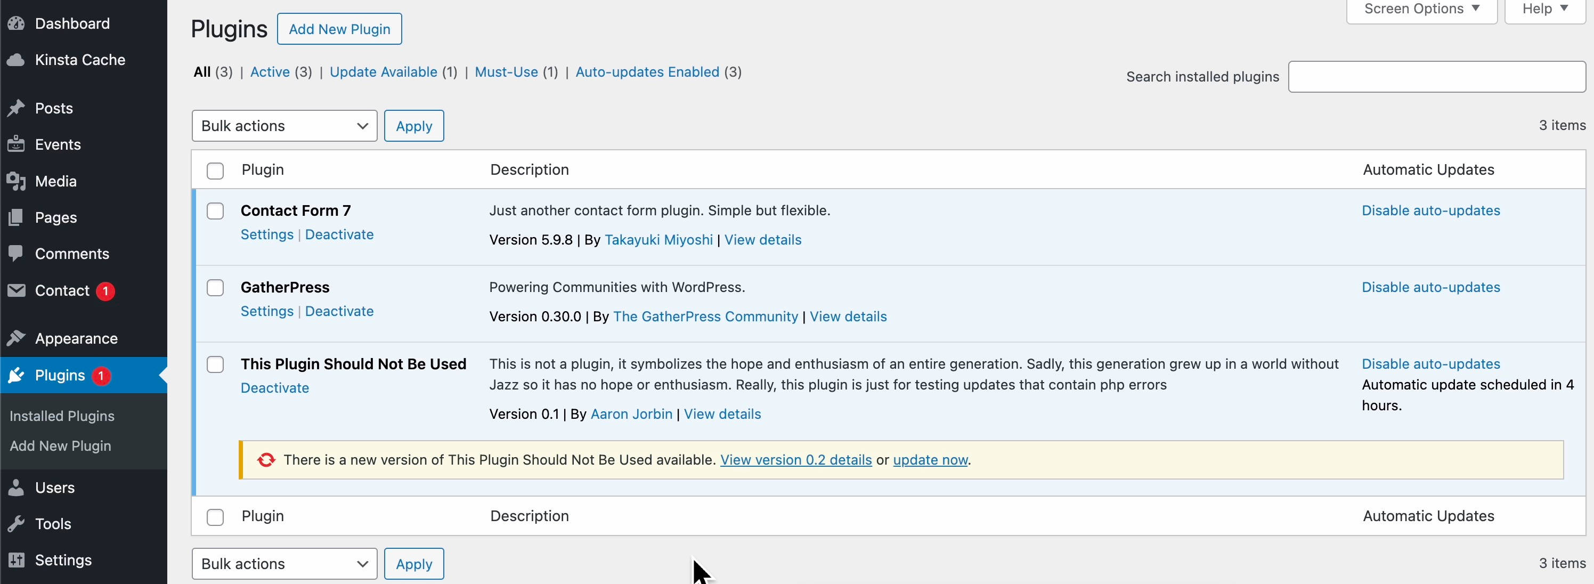Open the Dashboard menu item

click(72, 23)
